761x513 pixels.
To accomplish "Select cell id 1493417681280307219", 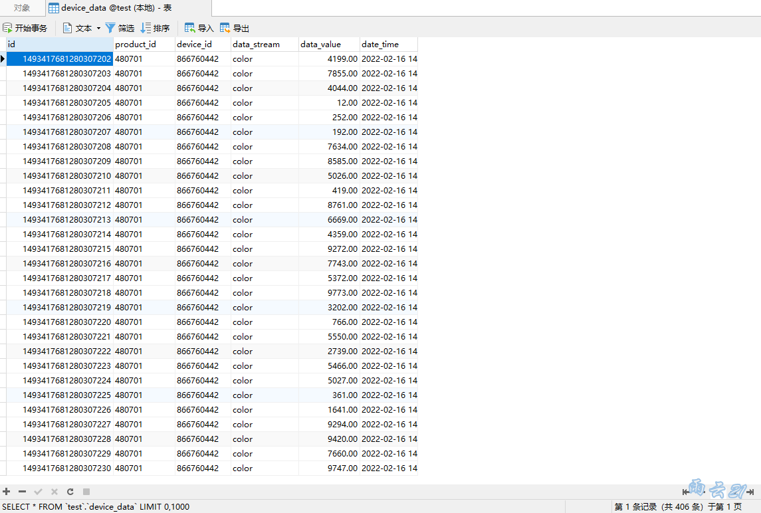I will pos(60,307).
